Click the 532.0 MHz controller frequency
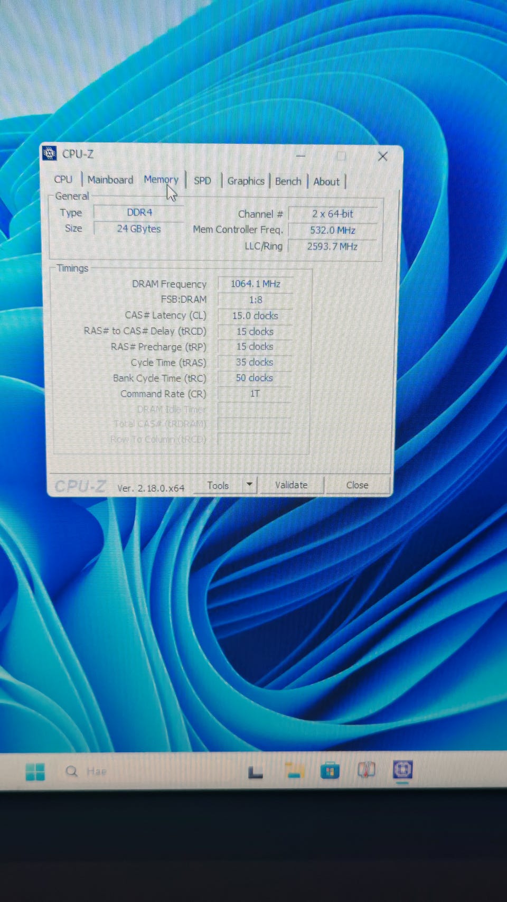The height and width of the screenshot is (902, 507). pos(332,230)
